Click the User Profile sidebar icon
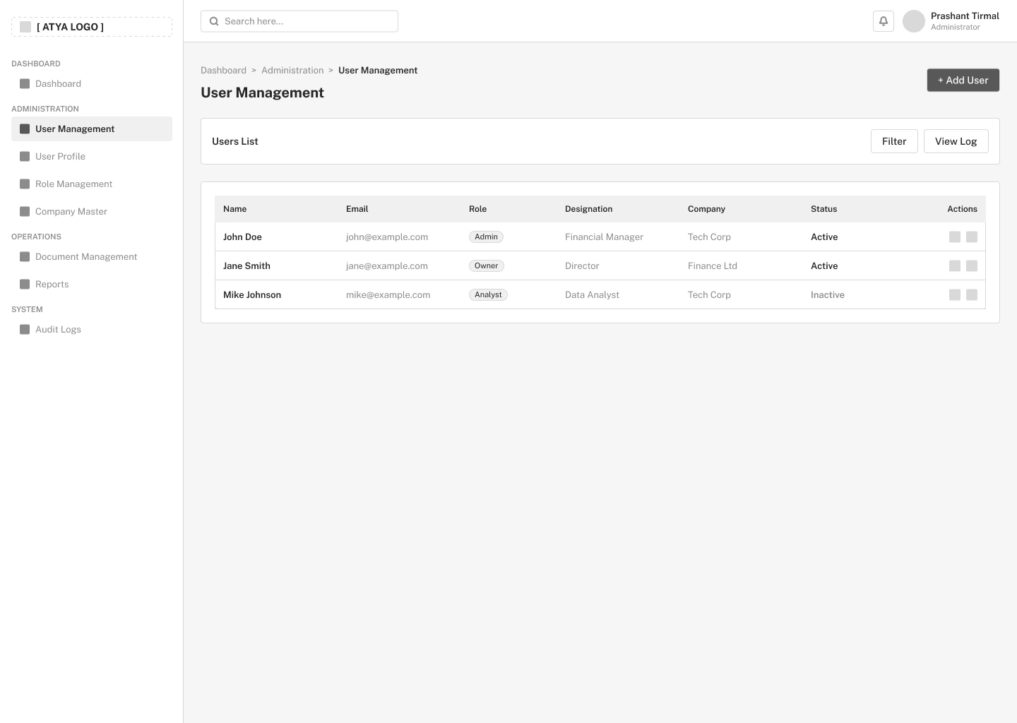 pyautogui.click(x=25, y=157)
